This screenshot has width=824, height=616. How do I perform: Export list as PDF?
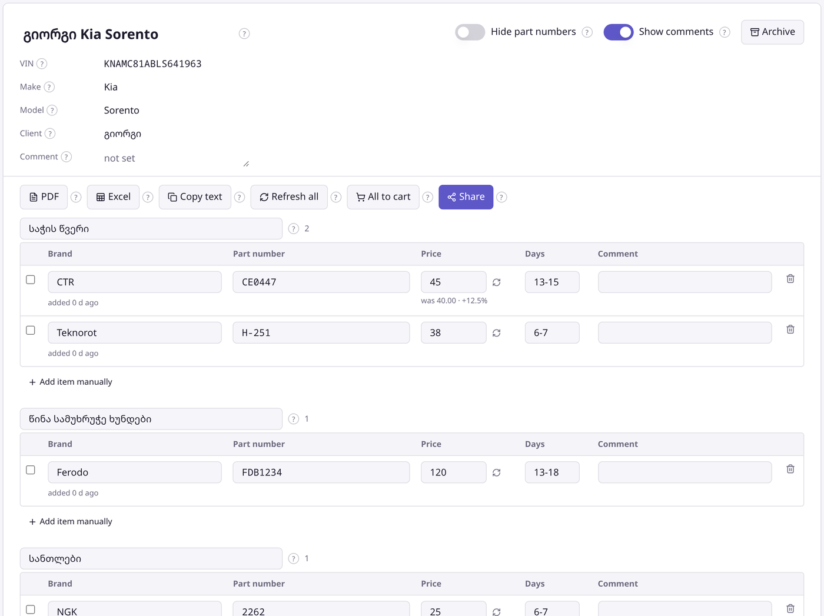tap(44, 197)
